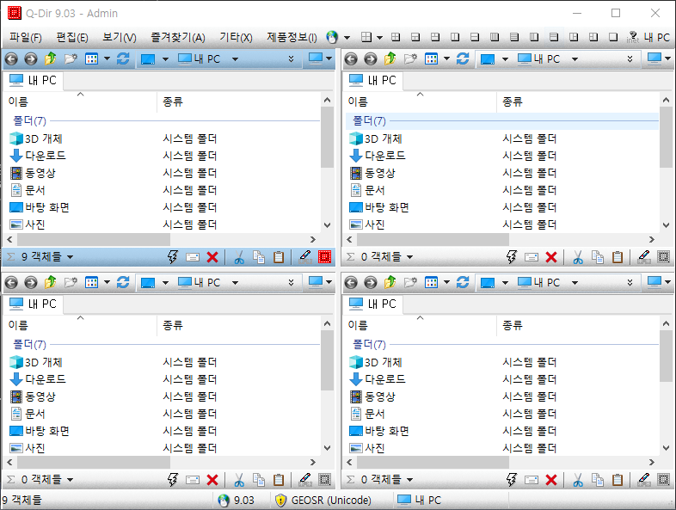Click the scissors cut icon in top-left pane

[239, 257]
